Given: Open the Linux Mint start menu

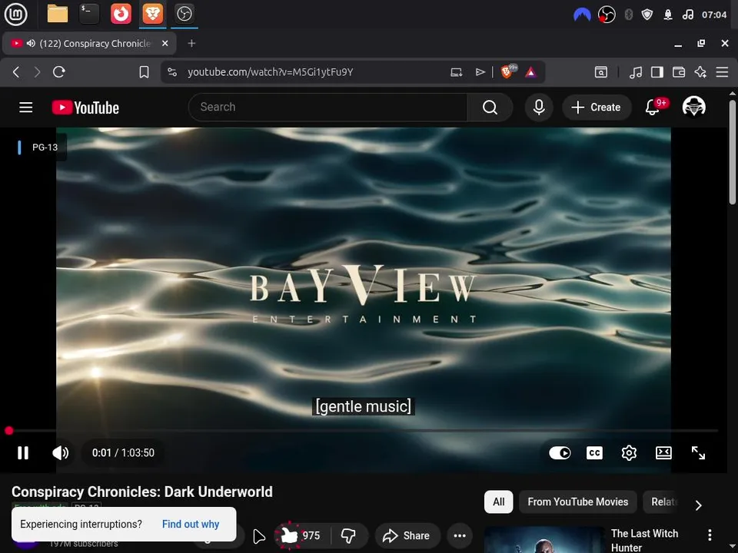Looking at the screenshot, I should coord(15,14).
